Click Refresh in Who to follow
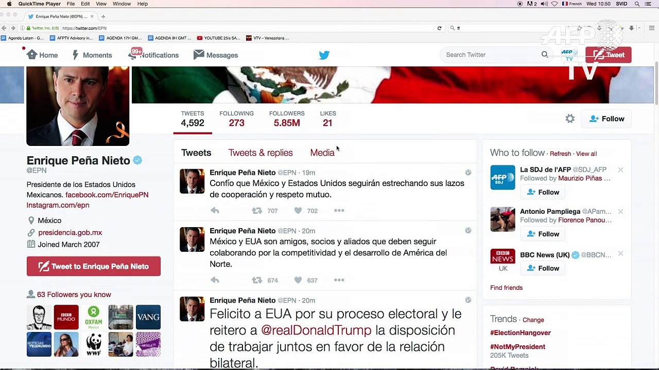The width and height of the screenshot is (659, 370). point(560,154)
